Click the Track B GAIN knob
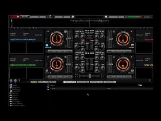The height and width of the screenshot is (121, 161). click(97, 36)
